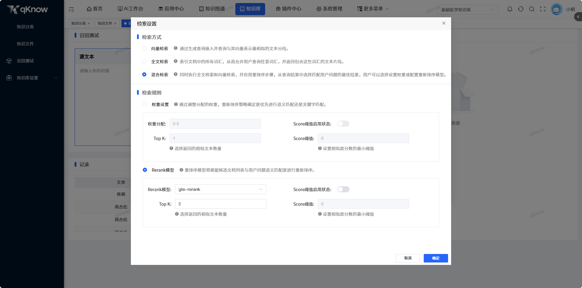Click the refresh icon in top bar
582x288 pixels.
pos(521,9)
